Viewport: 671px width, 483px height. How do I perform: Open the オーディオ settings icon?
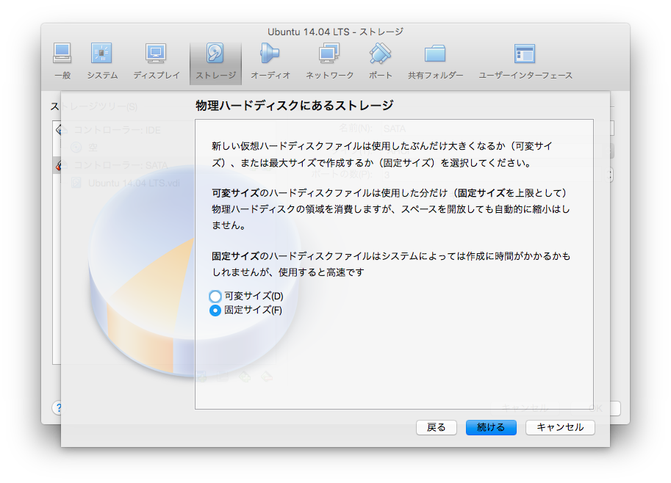[270, 61]
